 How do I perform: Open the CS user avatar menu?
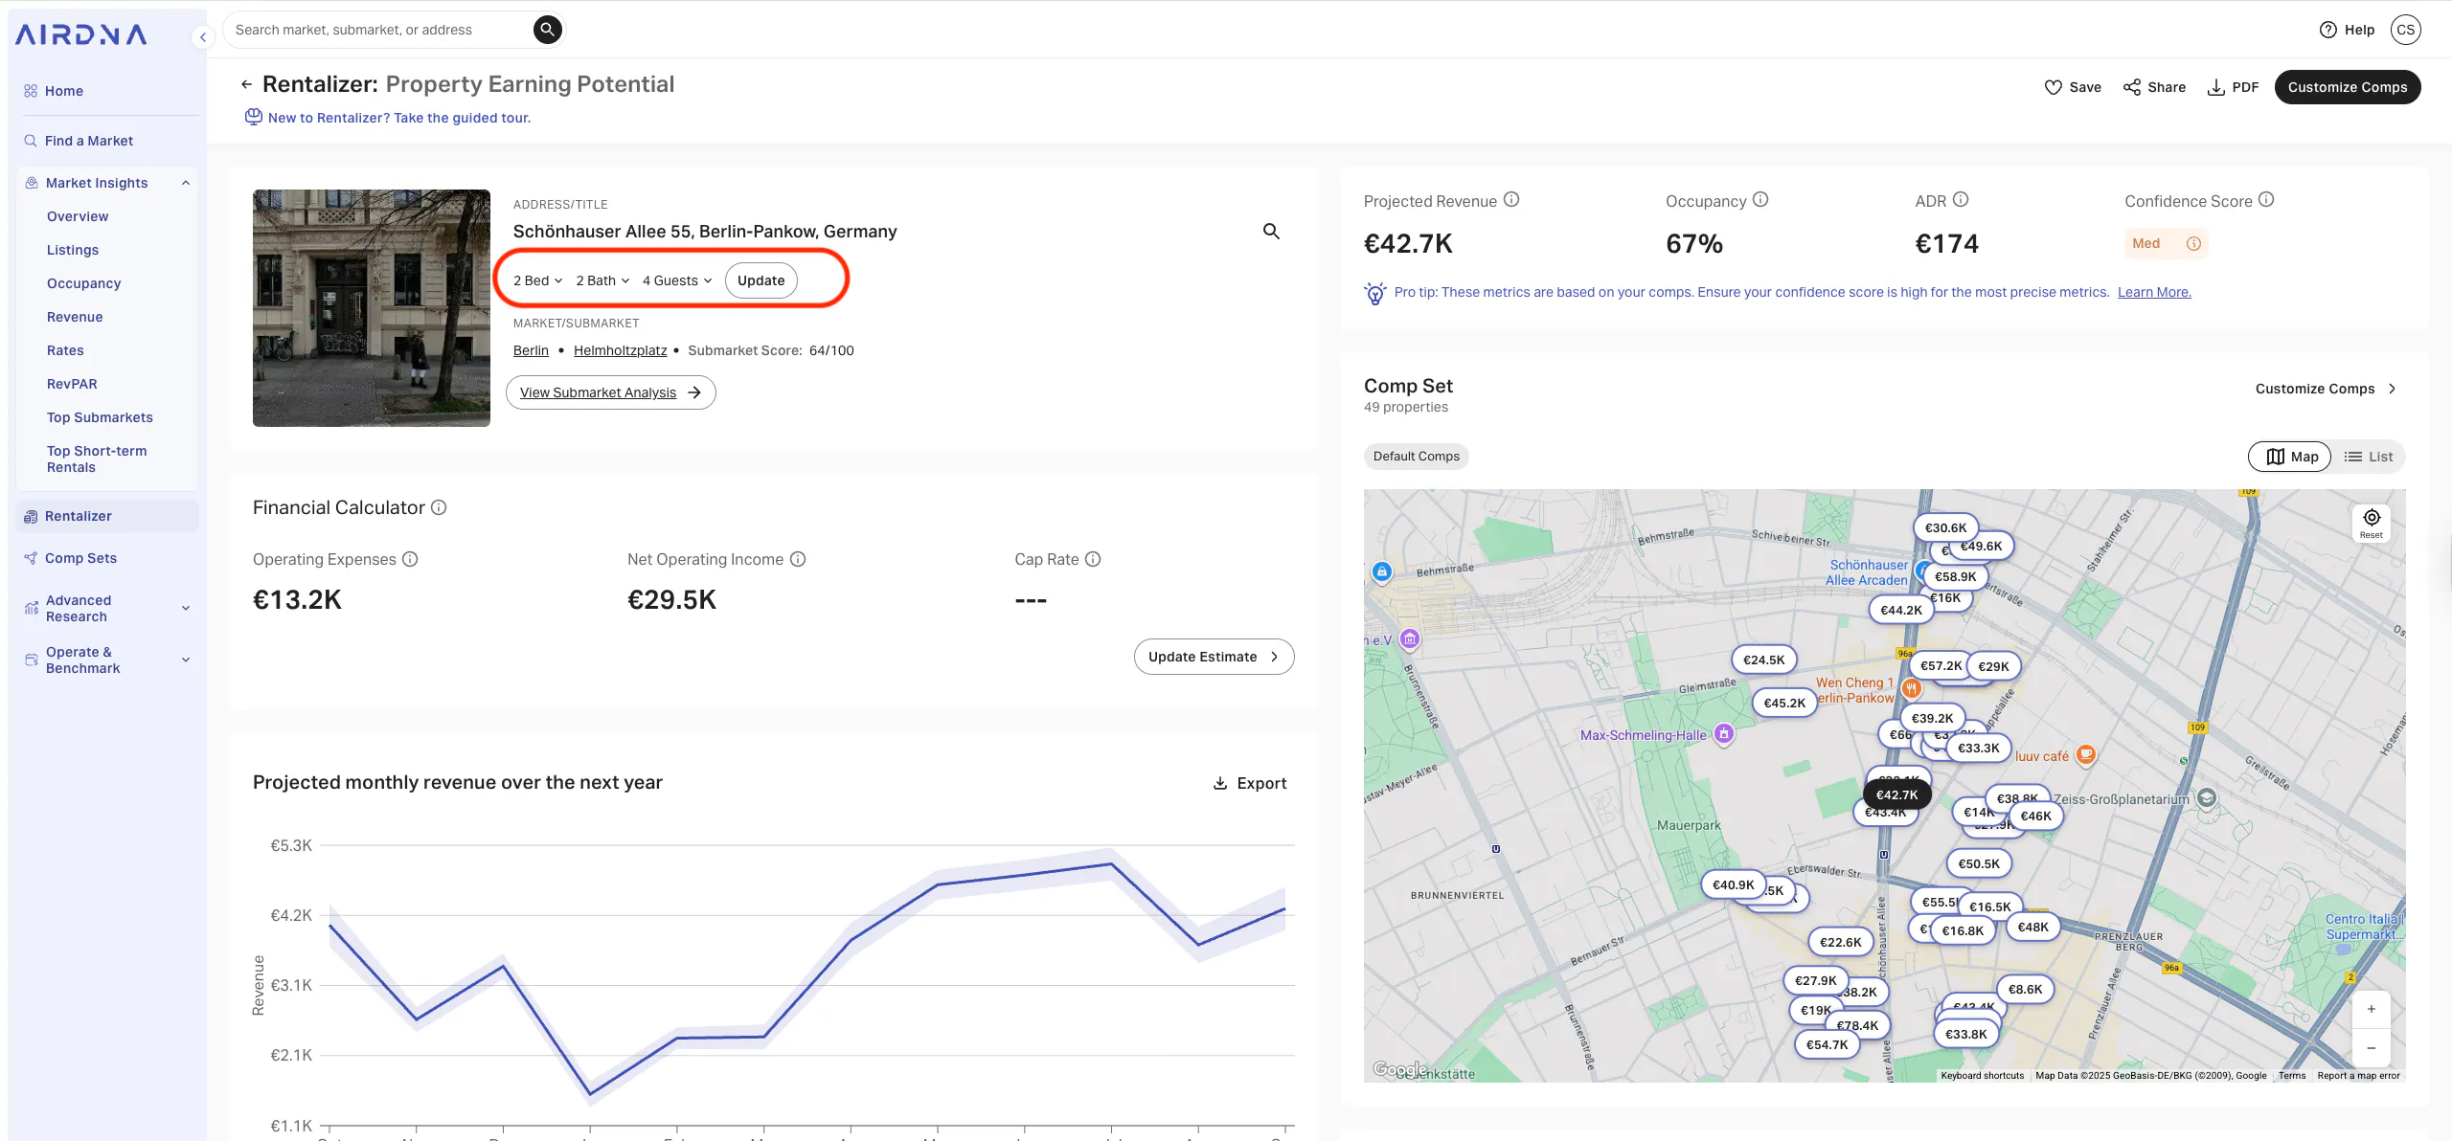pyautogui.click(x=2405, y=30)
